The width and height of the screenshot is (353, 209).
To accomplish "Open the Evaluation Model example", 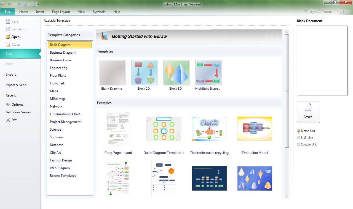I will tap(255, 129).
